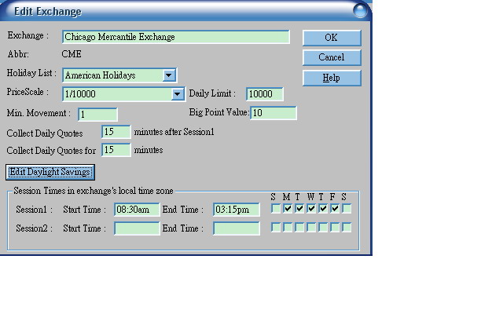
Task: Uncheck Session1 Tuesday checkbox
Action: pyautogui.click(x=299, y=209)
